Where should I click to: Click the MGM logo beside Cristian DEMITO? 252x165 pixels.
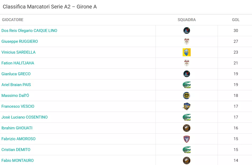tap(187, 150)
